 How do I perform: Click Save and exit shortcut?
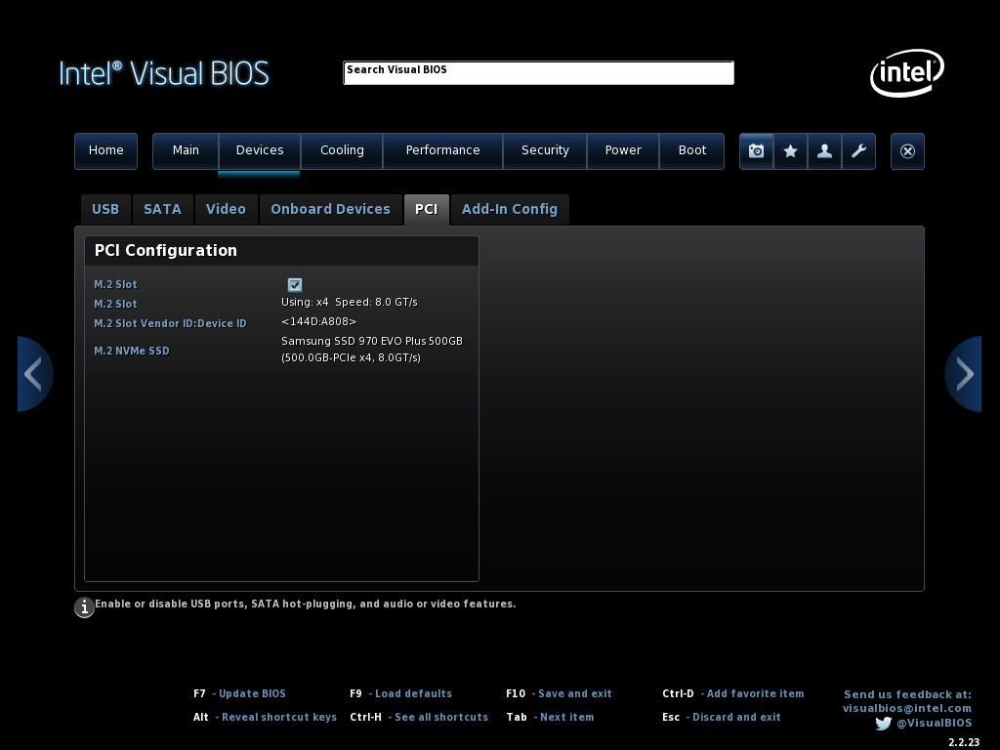point(574,693)
